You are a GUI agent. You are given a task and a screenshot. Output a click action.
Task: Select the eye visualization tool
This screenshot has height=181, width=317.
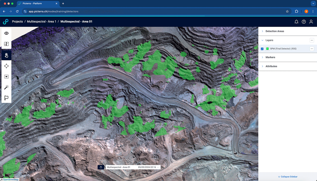(x=6, y=33)
